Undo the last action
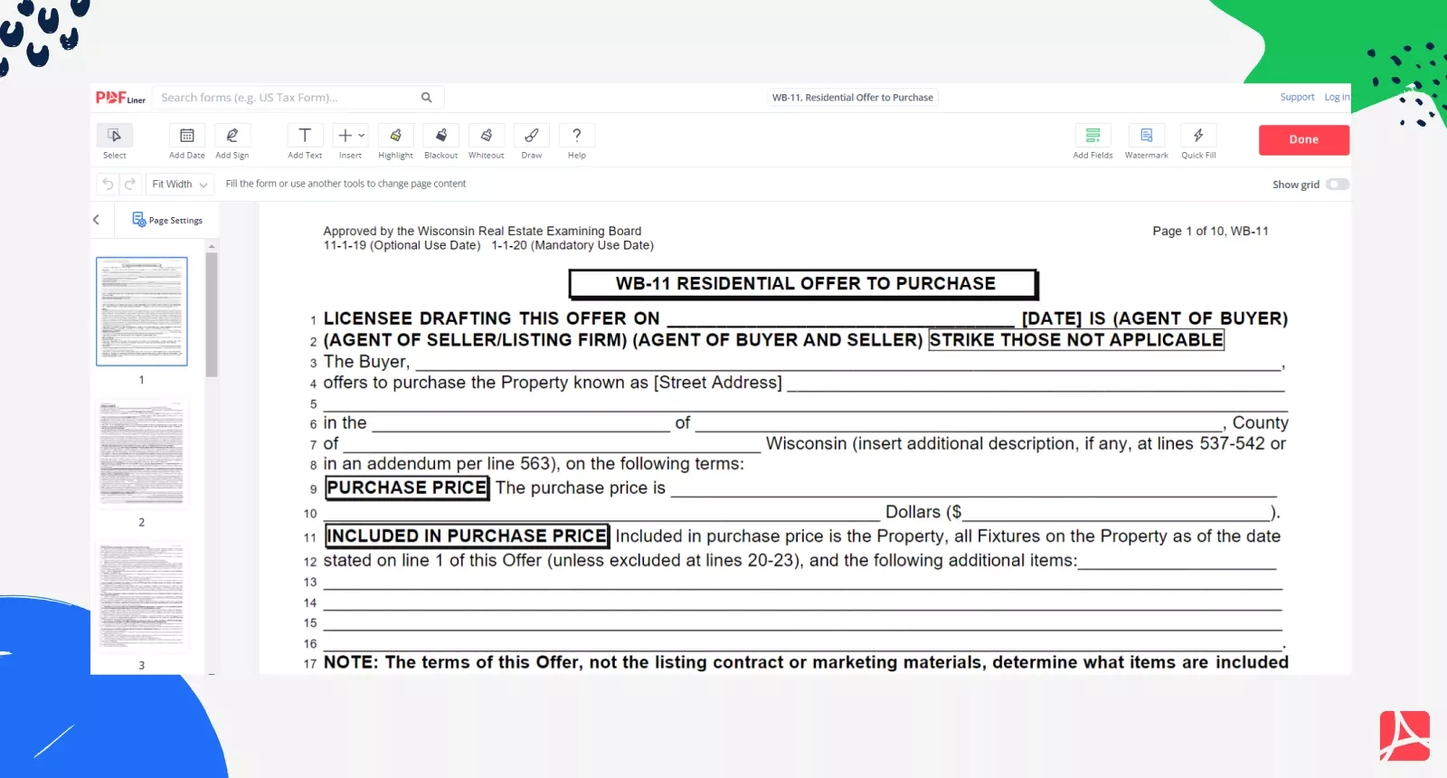The width and height of the screenshot is (1447, 778). [x=108, y=185]
